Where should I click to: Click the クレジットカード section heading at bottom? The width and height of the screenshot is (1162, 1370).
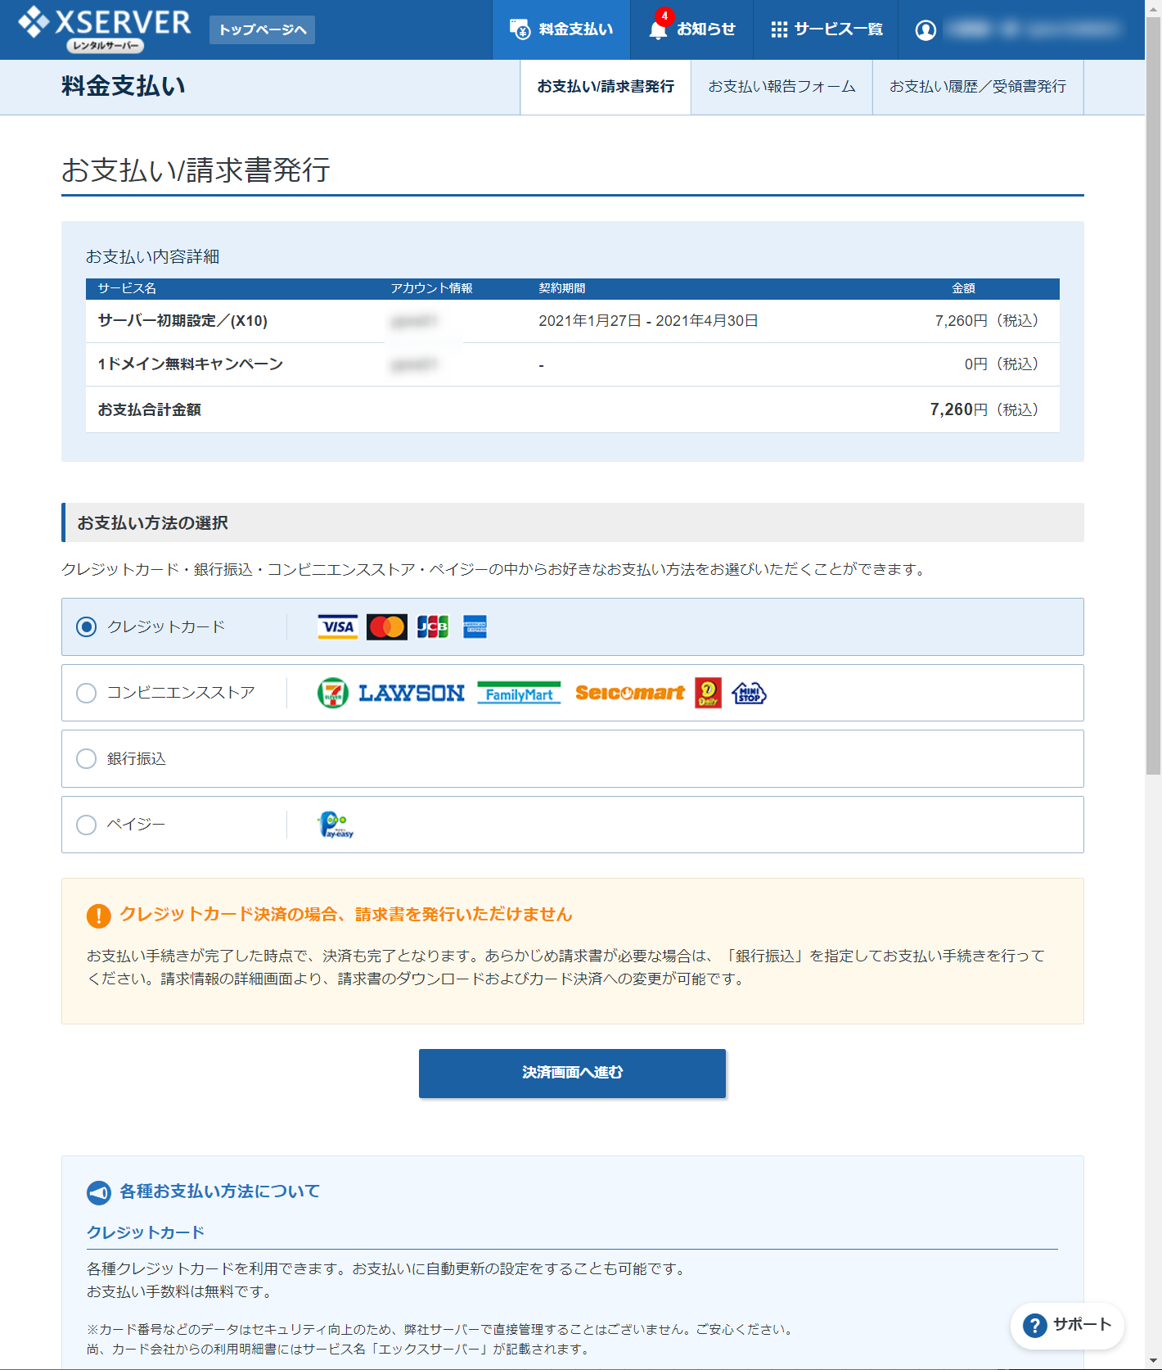pyautogui.click(x=146, y=1232)
